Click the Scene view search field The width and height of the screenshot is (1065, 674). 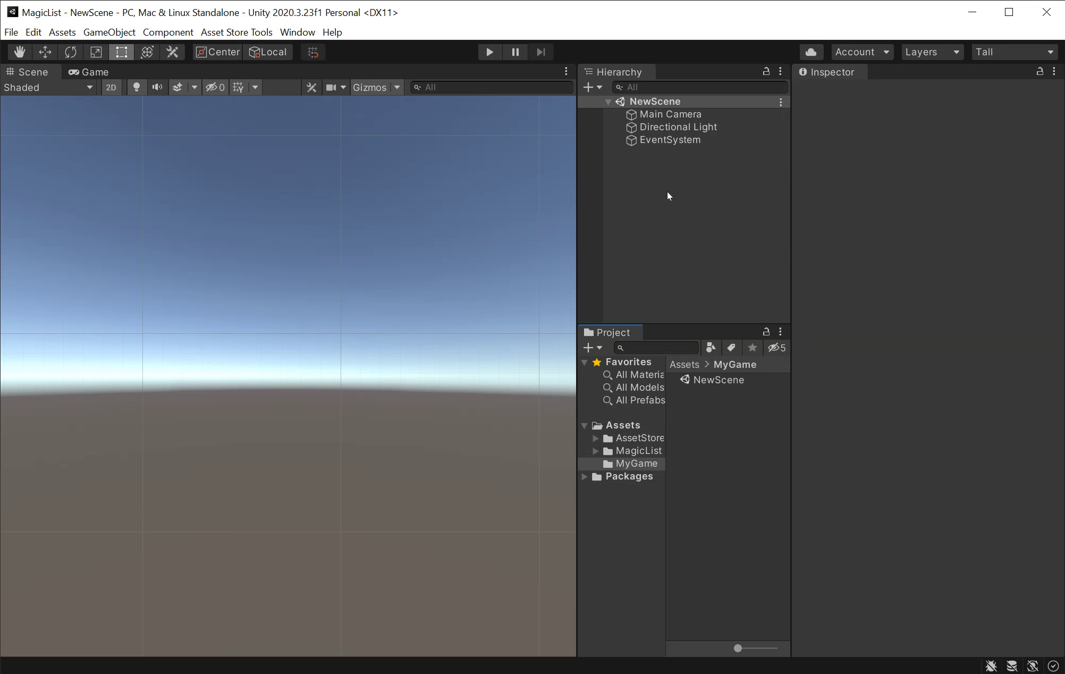coord(492,87)
